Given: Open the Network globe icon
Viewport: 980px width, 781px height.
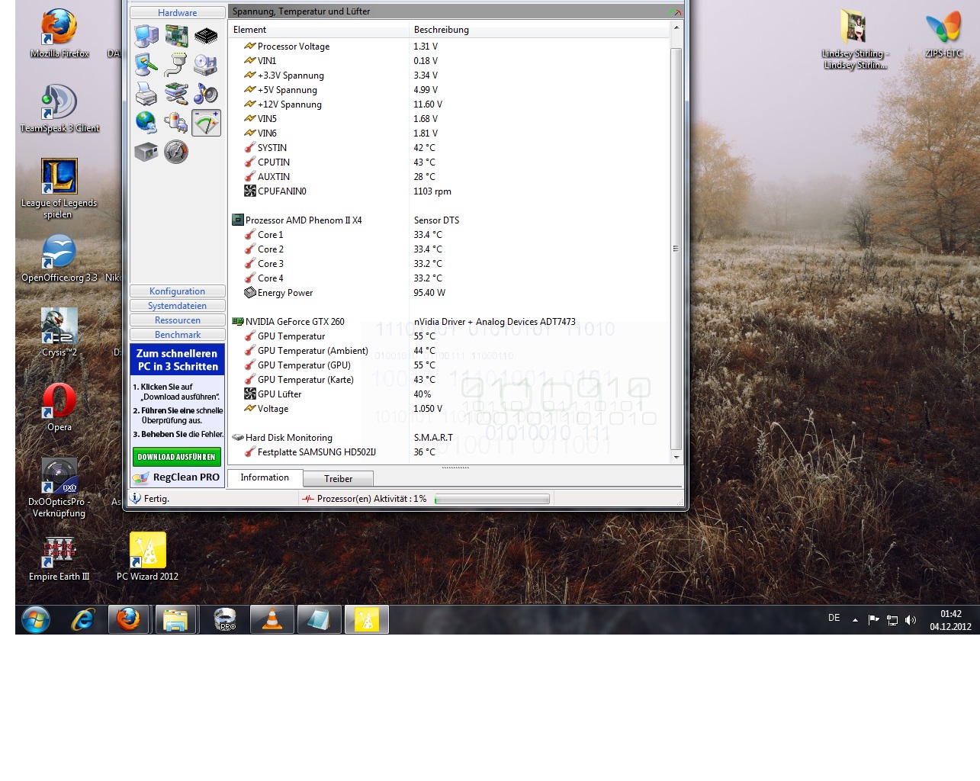Looking at the screenshot, I should tap(146, 123).
